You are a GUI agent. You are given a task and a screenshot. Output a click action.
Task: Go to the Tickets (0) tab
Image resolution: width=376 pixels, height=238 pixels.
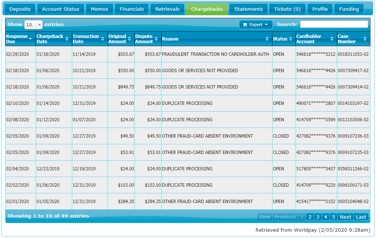pyautogui.click(x=287, y=9)
